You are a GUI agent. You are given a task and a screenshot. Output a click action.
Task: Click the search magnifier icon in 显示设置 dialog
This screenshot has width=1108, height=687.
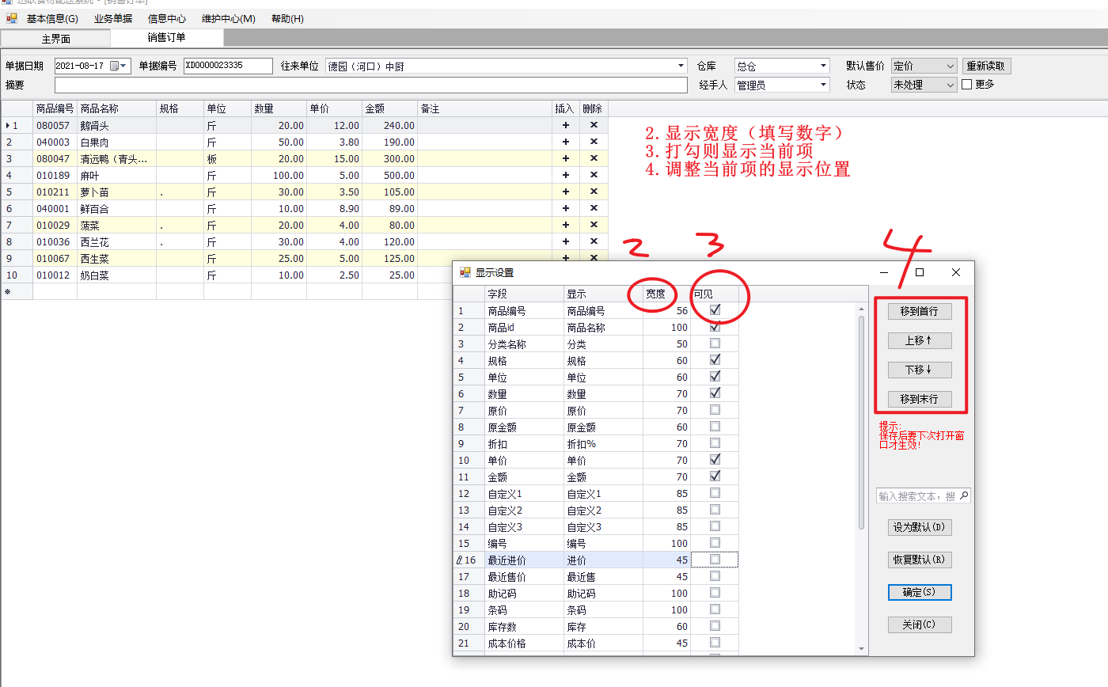tap(964, 496)
